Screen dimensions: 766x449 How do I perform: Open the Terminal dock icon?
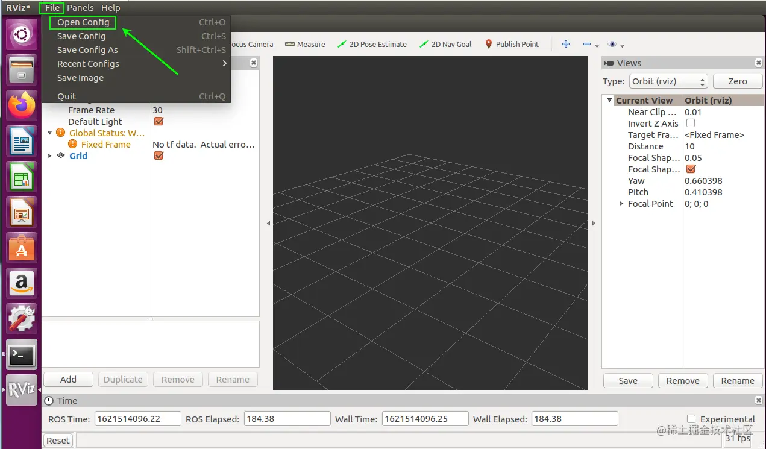tap(22, 354)
